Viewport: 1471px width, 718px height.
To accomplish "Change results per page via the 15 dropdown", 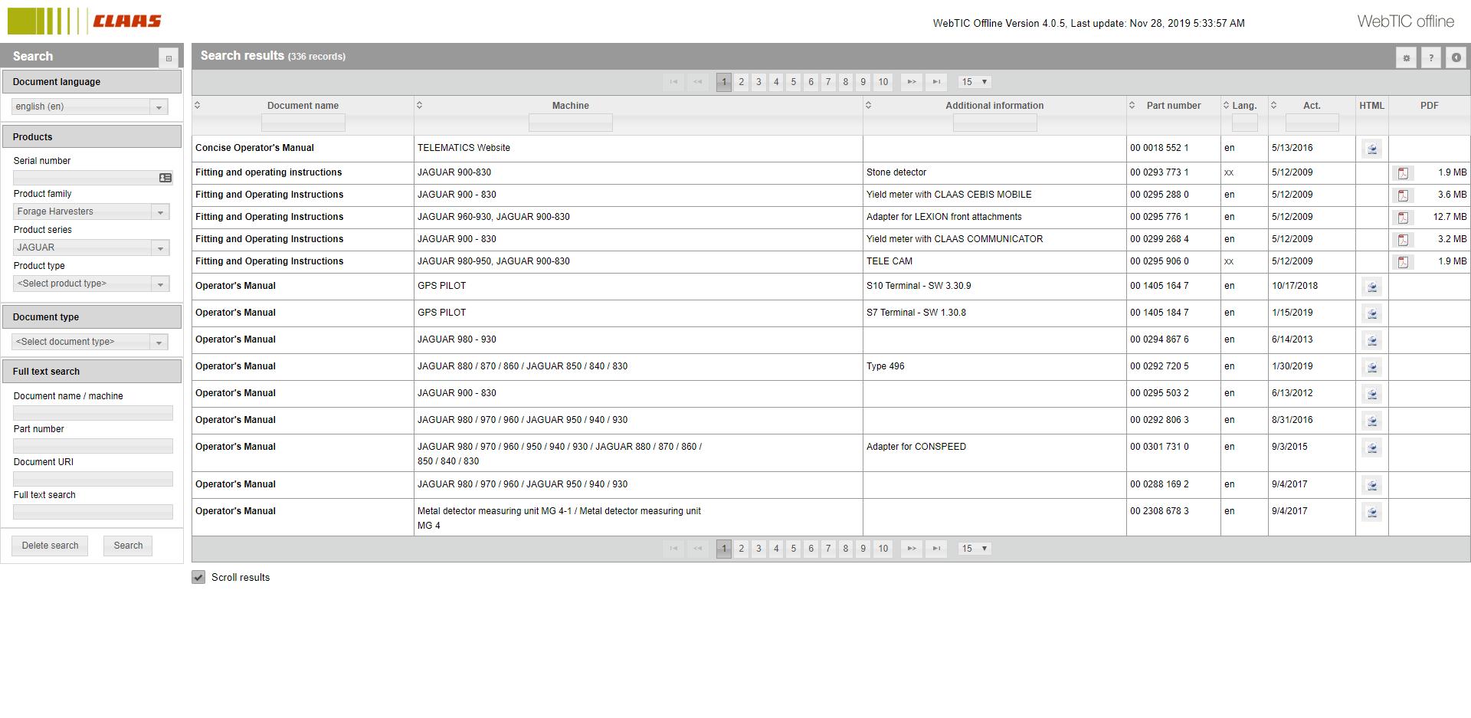I will 973,82.
